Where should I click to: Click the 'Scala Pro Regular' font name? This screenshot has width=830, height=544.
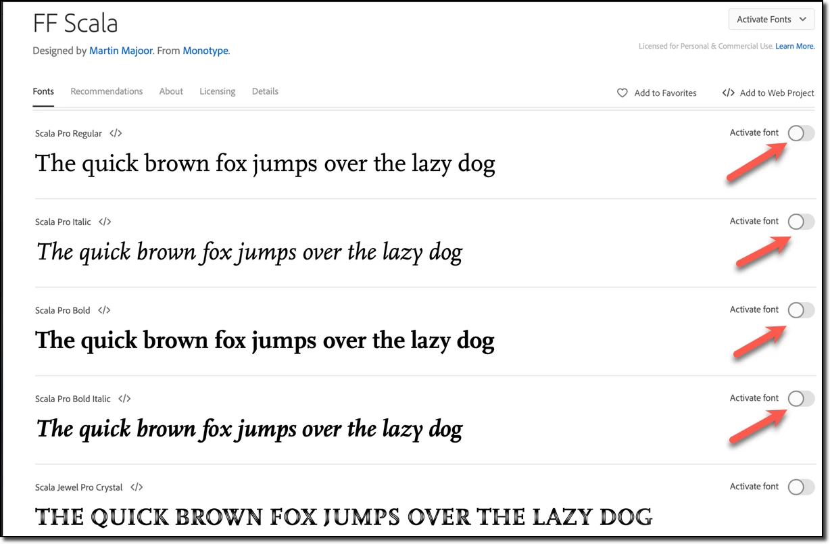[68, 134]
